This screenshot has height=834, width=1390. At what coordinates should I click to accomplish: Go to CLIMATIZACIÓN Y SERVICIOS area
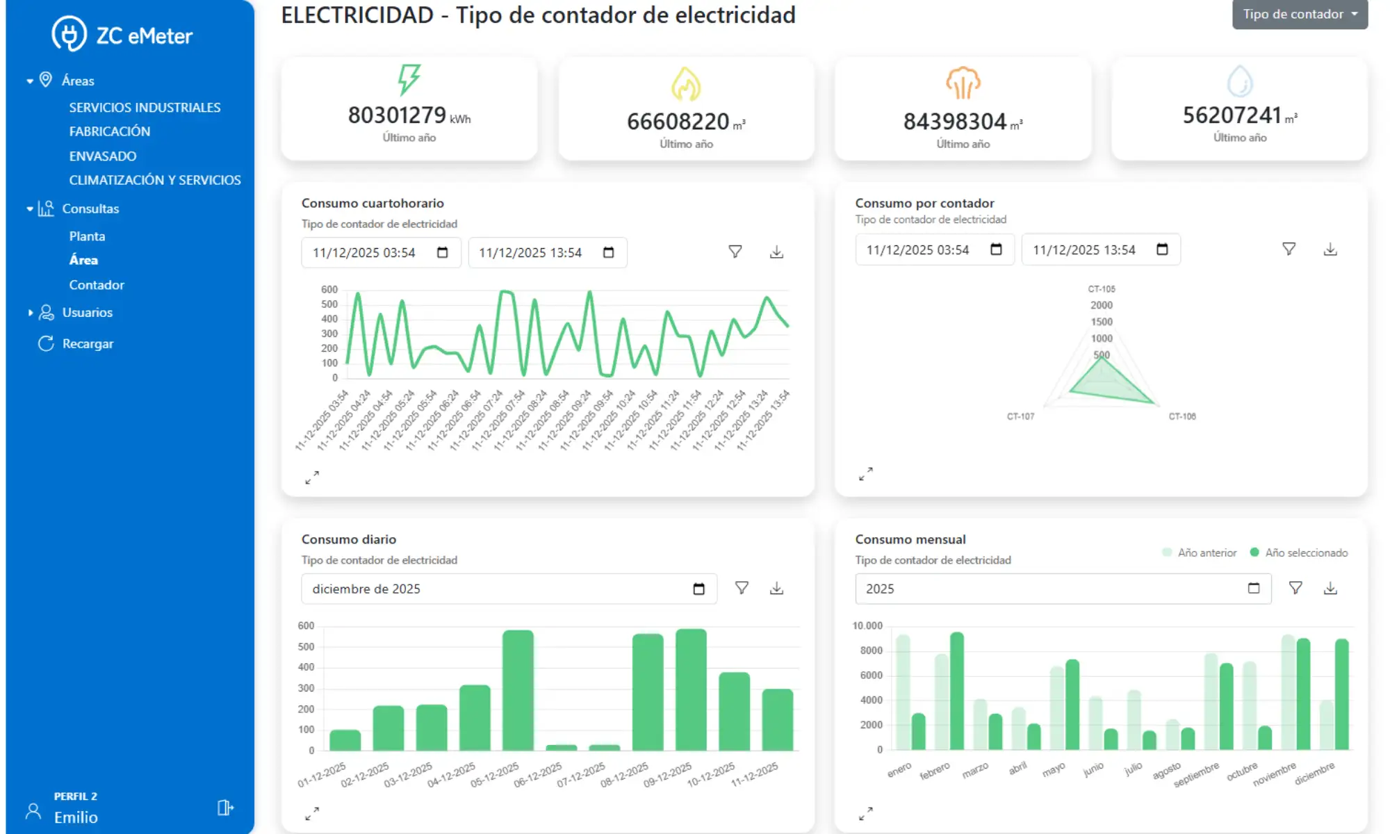pos(154,180)
